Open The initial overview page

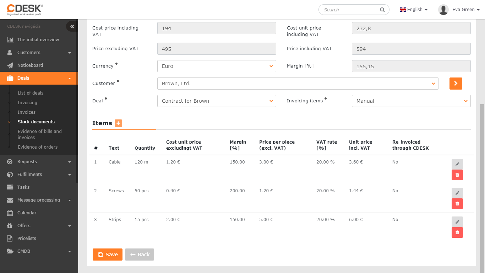click(38, 39)
